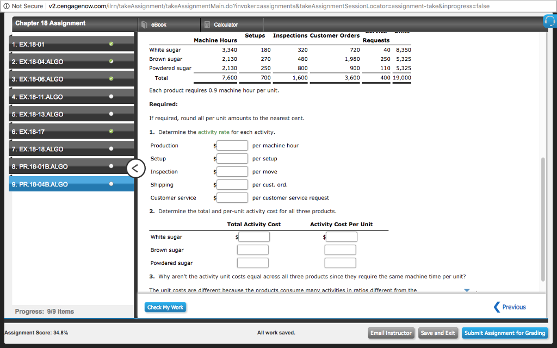The width and height of the screenshot is (557, 348).
Task: Click the support headset icon
Action: [x=550, y=20]
